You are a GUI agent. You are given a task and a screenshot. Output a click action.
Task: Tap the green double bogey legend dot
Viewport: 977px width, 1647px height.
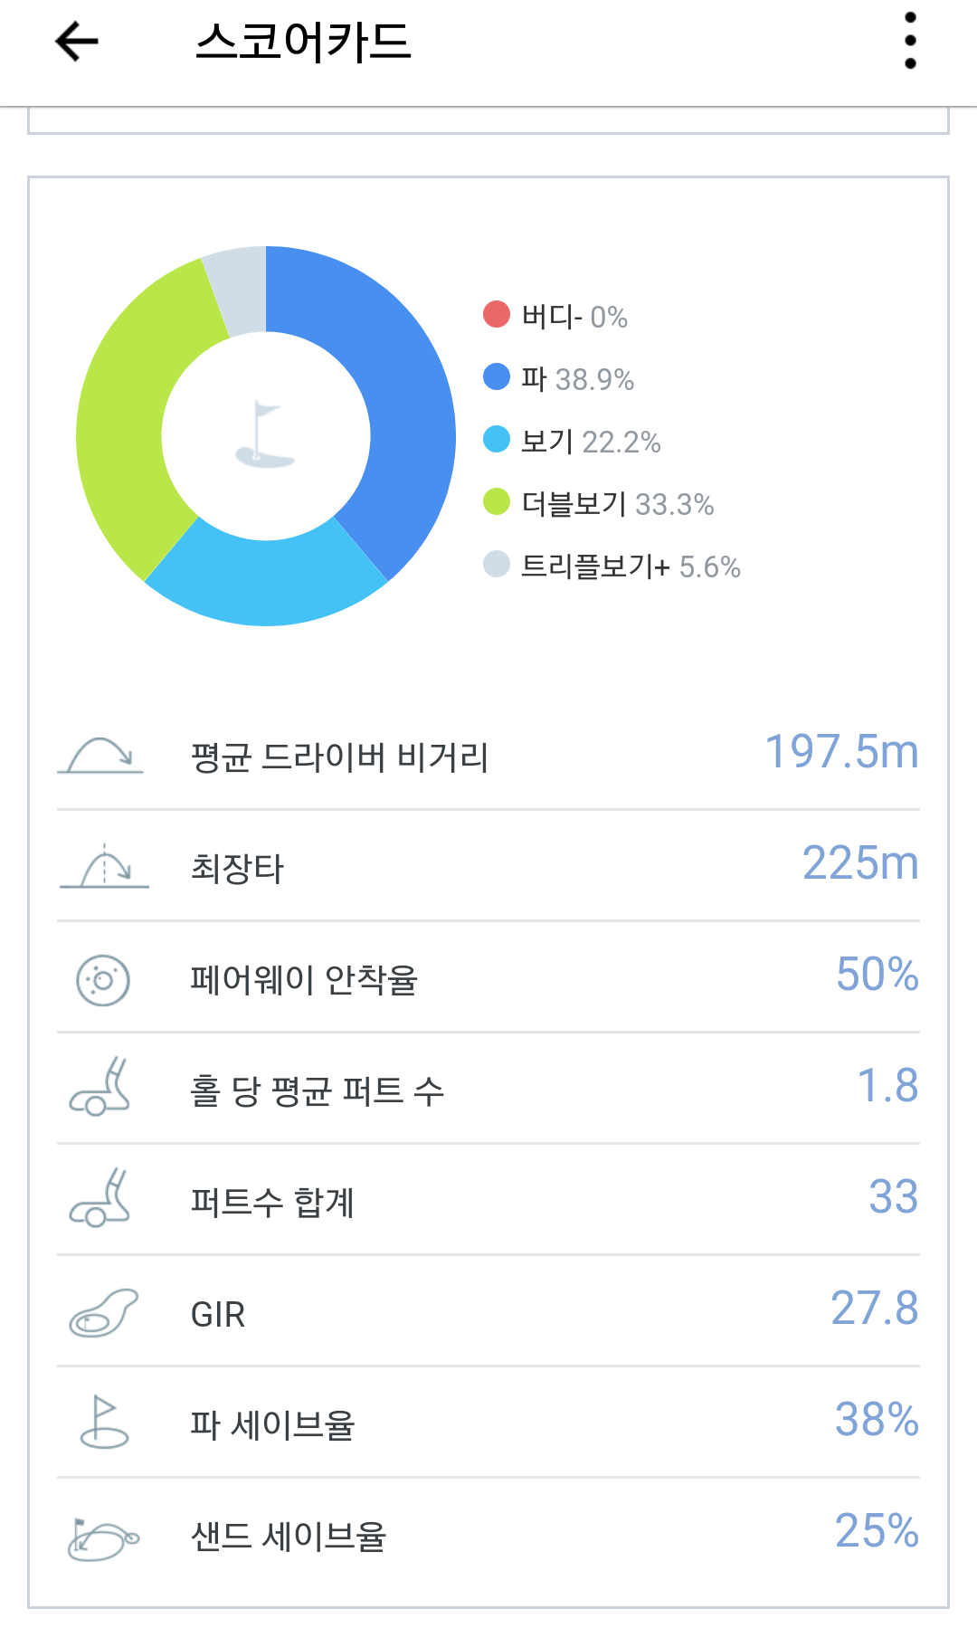point(497,501)
